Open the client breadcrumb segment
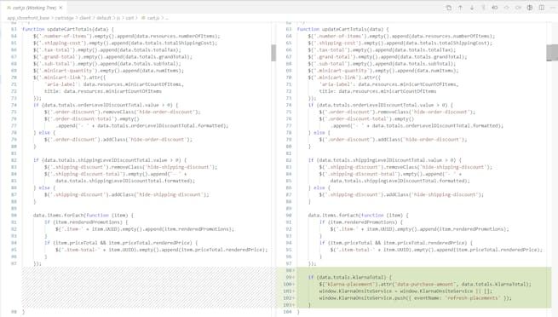 (x=85, y=18)
